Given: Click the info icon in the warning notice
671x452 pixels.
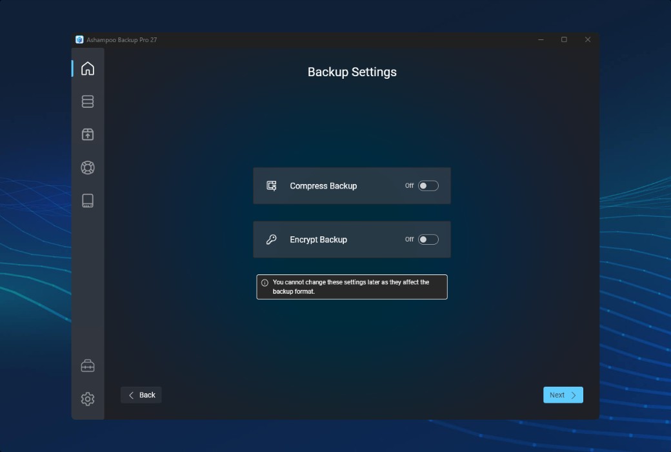Looking at the screenshot, I should pos(265,282).
